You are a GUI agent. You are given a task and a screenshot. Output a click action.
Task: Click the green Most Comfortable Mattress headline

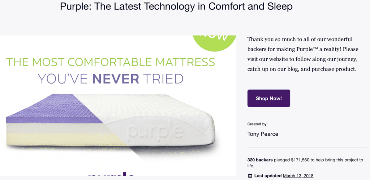(x=111, y=62)
